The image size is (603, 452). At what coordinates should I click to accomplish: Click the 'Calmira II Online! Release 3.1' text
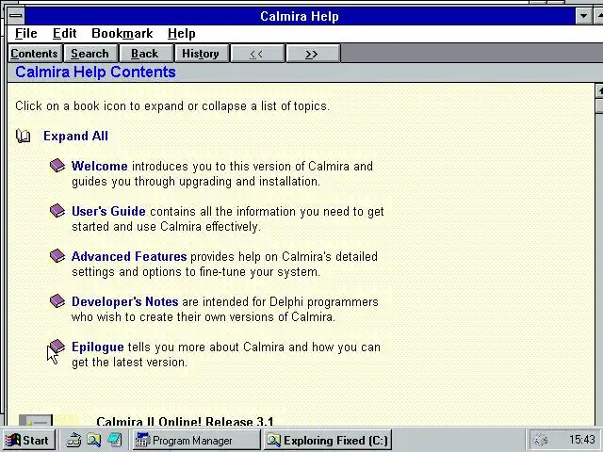[x=185, y=421]
